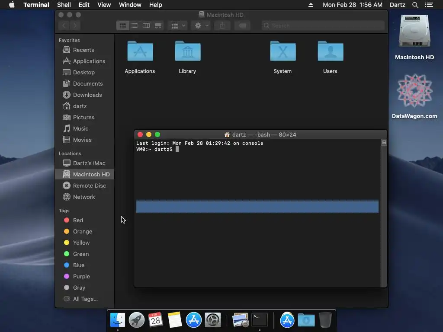Open the Terminal application menu

36,5
